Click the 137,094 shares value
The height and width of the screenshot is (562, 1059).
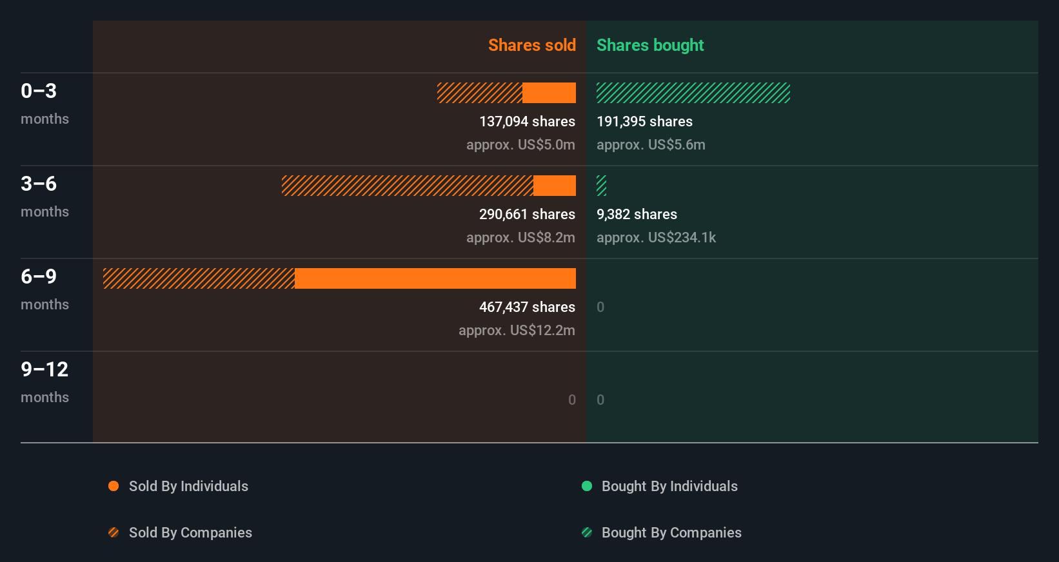tap(527, 121)
